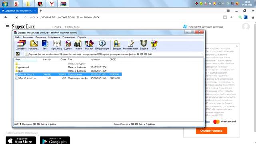This screenshot has width=256, height=144.
Task: Click the Google Play download badge
Action: 55,140
